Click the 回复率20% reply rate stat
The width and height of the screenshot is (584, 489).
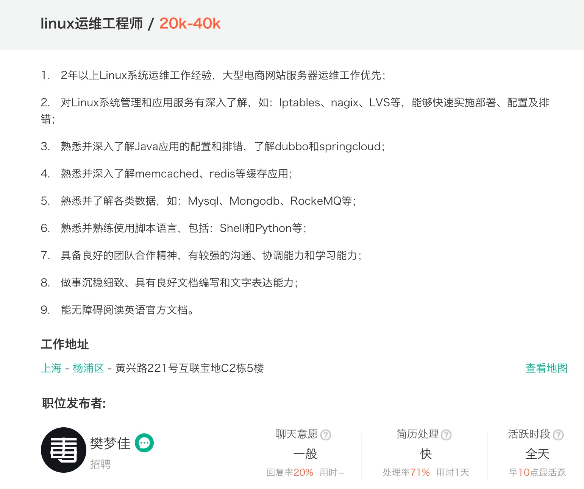click(x=290, y=472)
